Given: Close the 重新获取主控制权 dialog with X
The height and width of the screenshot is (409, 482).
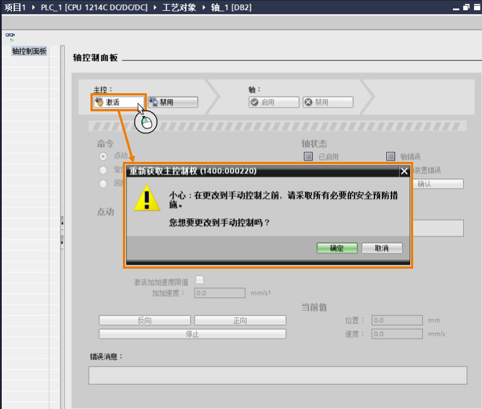Looking at the screenshot, I should click(x=404, y=171).
